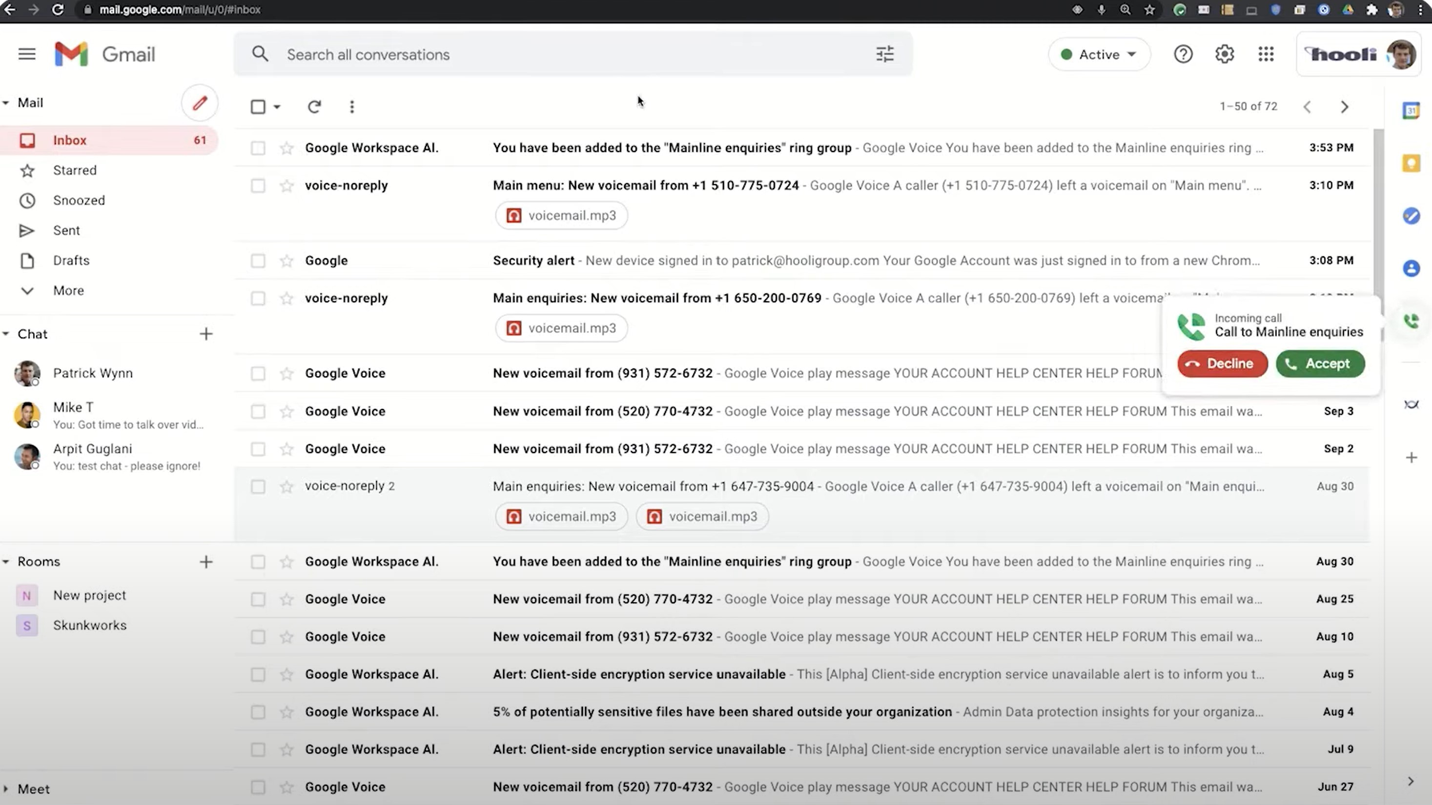This screenshot has height=805, width=1432.
Task: Go to older messages page arrow
Action: 1344,107
